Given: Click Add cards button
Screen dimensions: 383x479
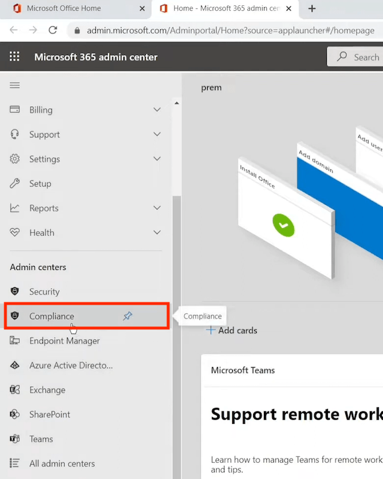Looking at the screenshot, I should point(232,331).
